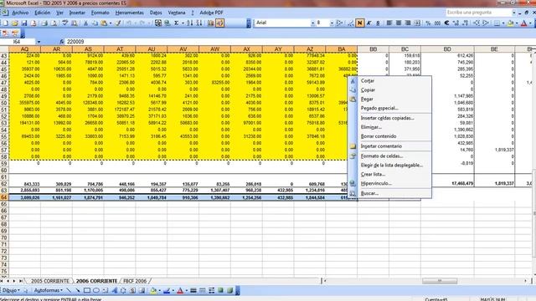Open the Datos menu

point(156,13)
